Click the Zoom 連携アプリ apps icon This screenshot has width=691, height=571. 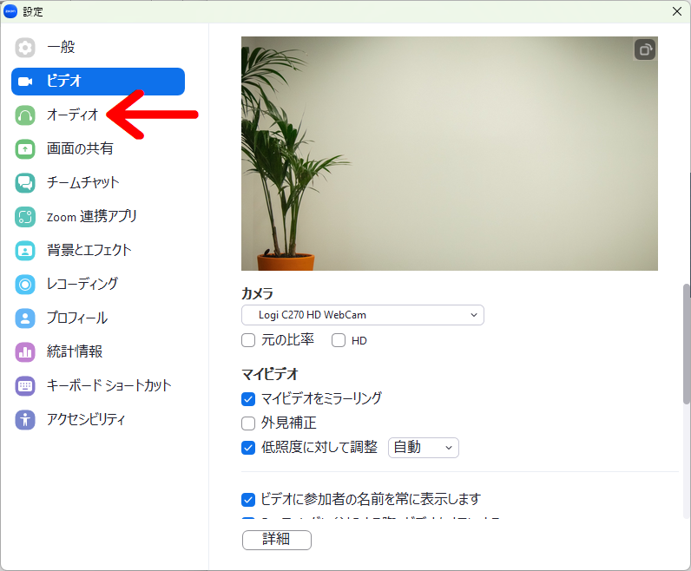tap(25, 217)
